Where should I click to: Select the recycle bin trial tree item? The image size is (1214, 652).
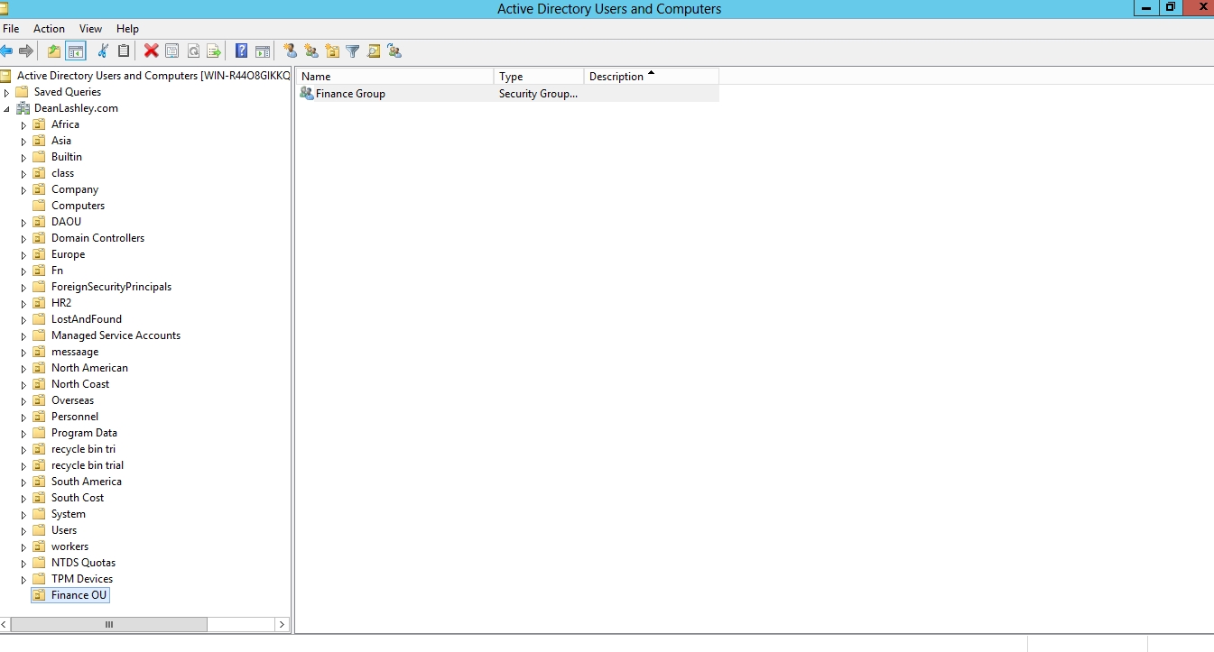pos(88,465)
